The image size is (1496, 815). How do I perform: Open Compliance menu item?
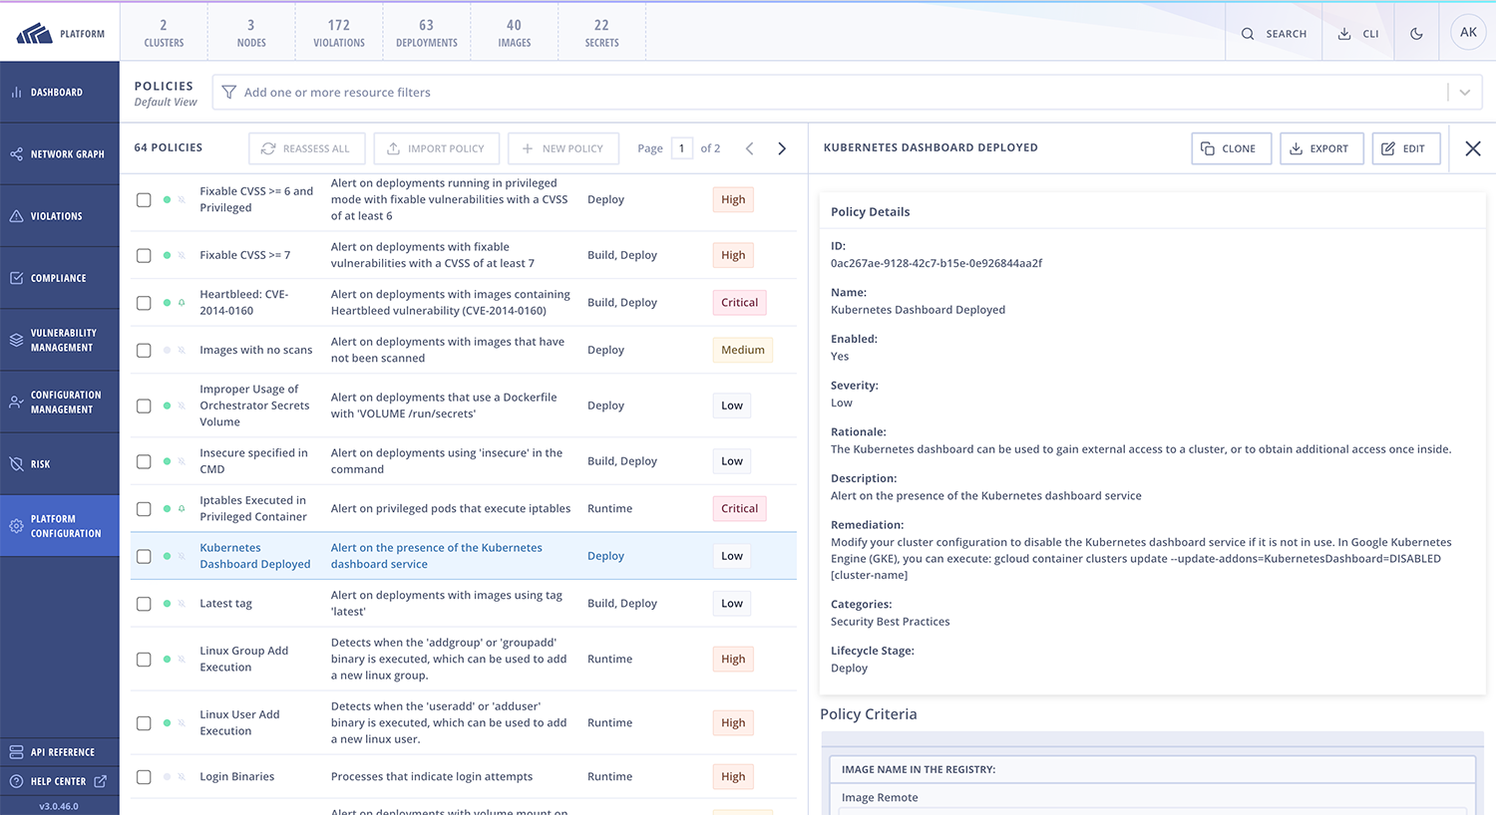pos(60,278)
